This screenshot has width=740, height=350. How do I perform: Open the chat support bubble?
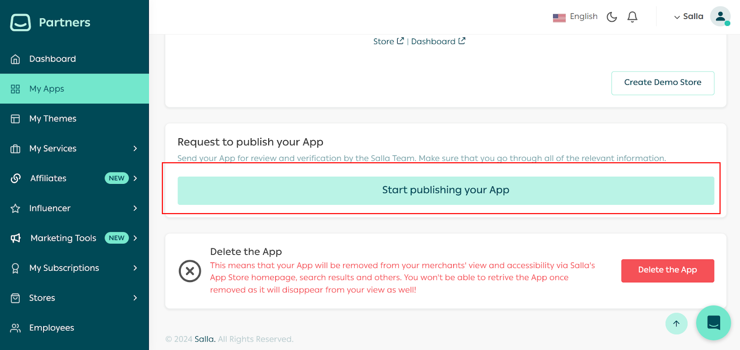pos(713,323)
